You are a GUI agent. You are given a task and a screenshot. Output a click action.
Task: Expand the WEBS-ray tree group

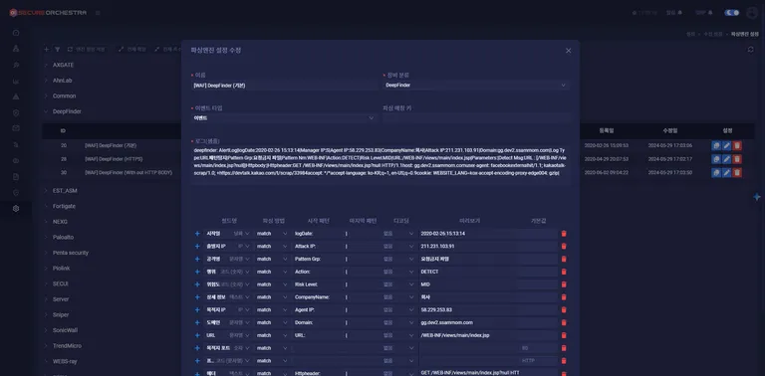pyautogui.click(x=47, y=361)
